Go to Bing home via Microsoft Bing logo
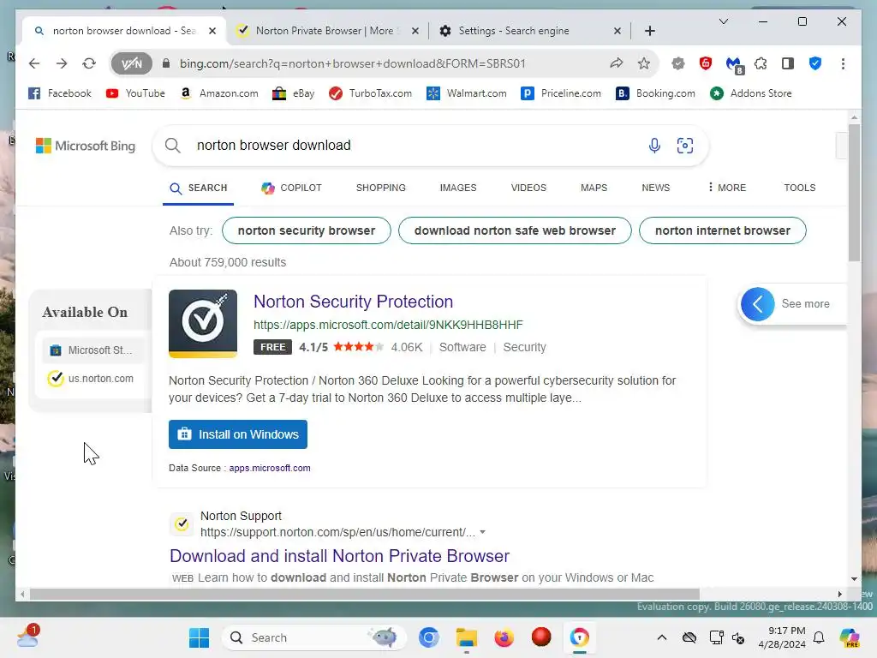Viewport: 877px width, 658px height. tap(86, 146)
